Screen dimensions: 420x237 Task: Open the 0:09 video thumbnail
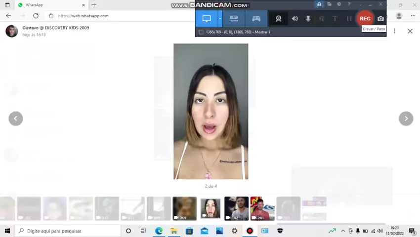click(x=184, y=208)
